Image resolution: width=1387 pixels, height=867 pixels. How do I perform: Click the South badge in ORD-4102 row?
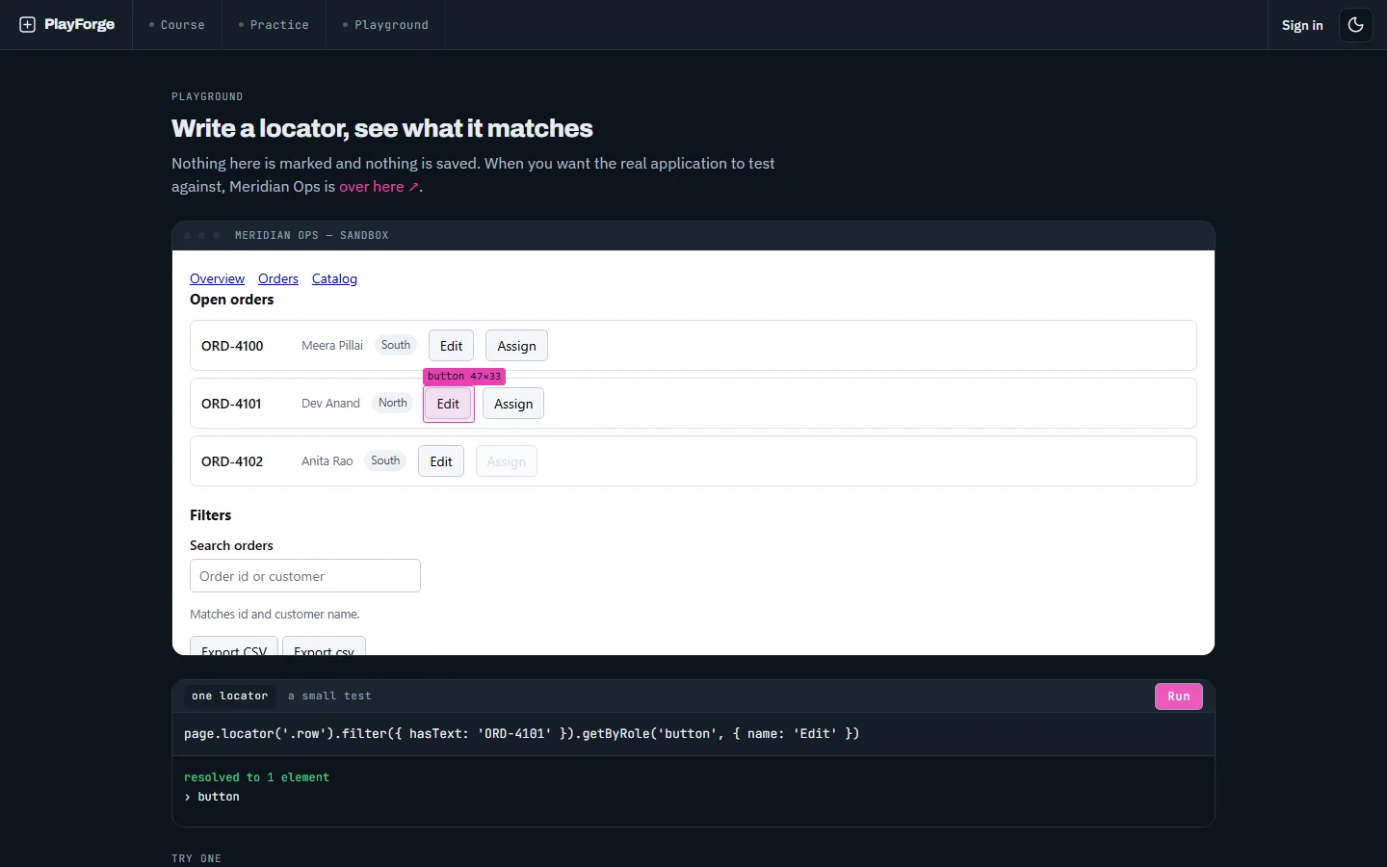[x=385, y=460]
